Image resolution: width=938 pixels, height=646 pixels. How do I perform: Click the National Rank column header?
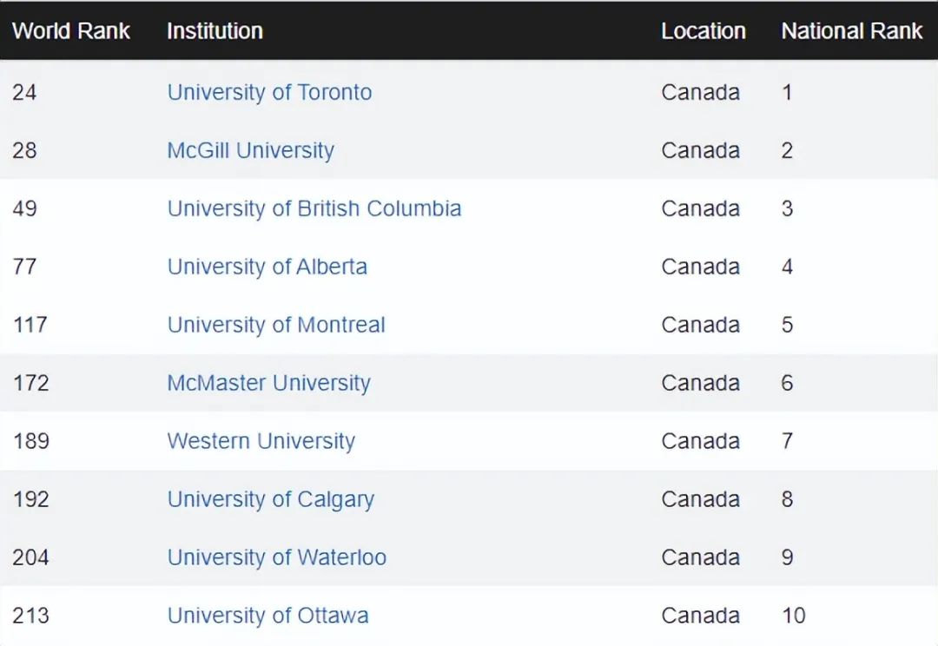(x=851, y=31)
